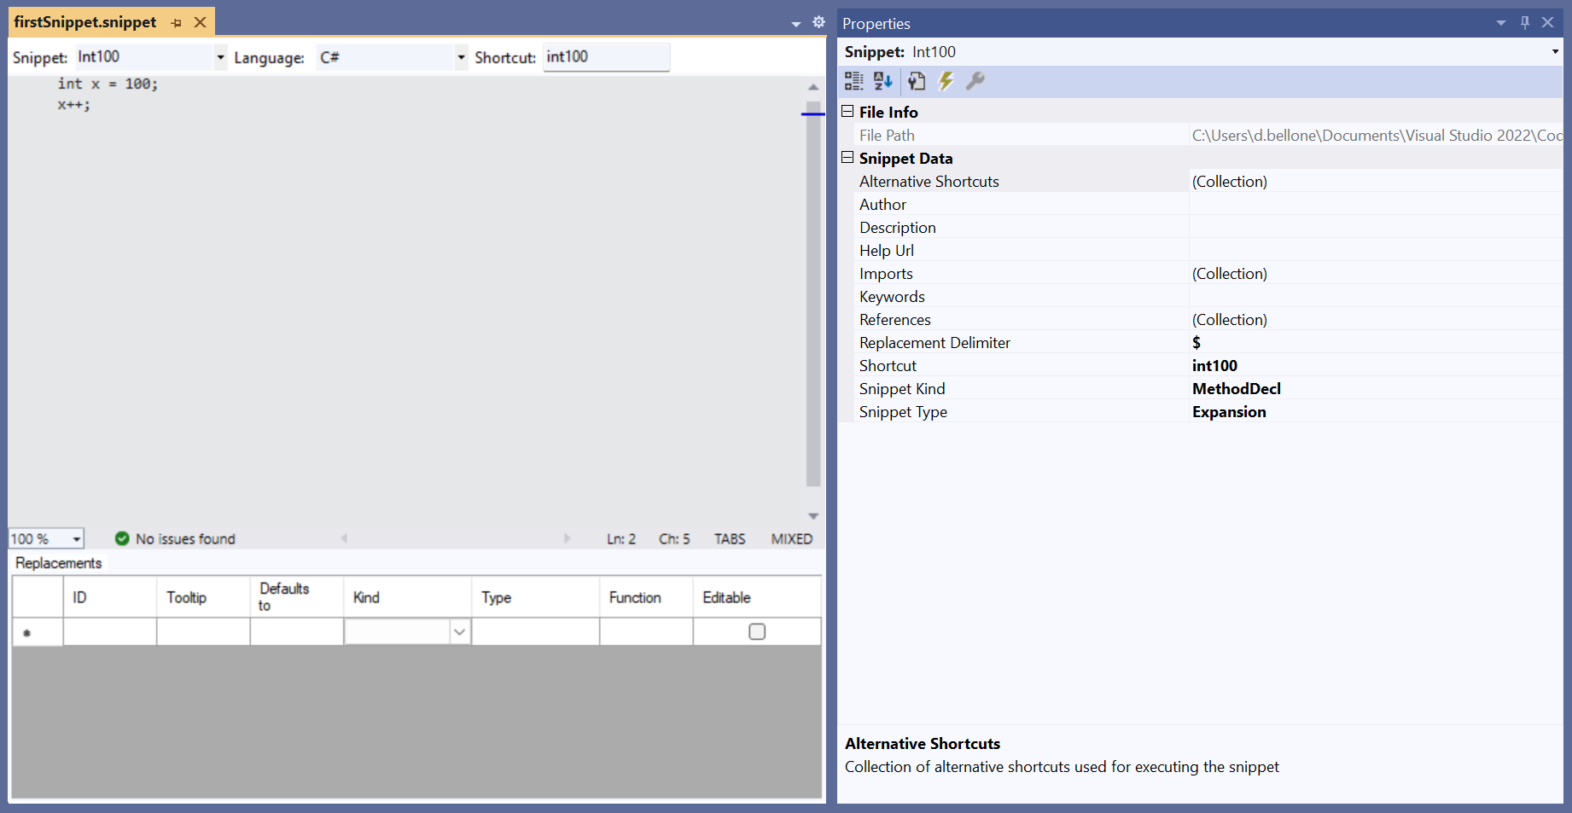Click the Snippet name field Int100
1572x813 pixels.
tap(143, 57)
